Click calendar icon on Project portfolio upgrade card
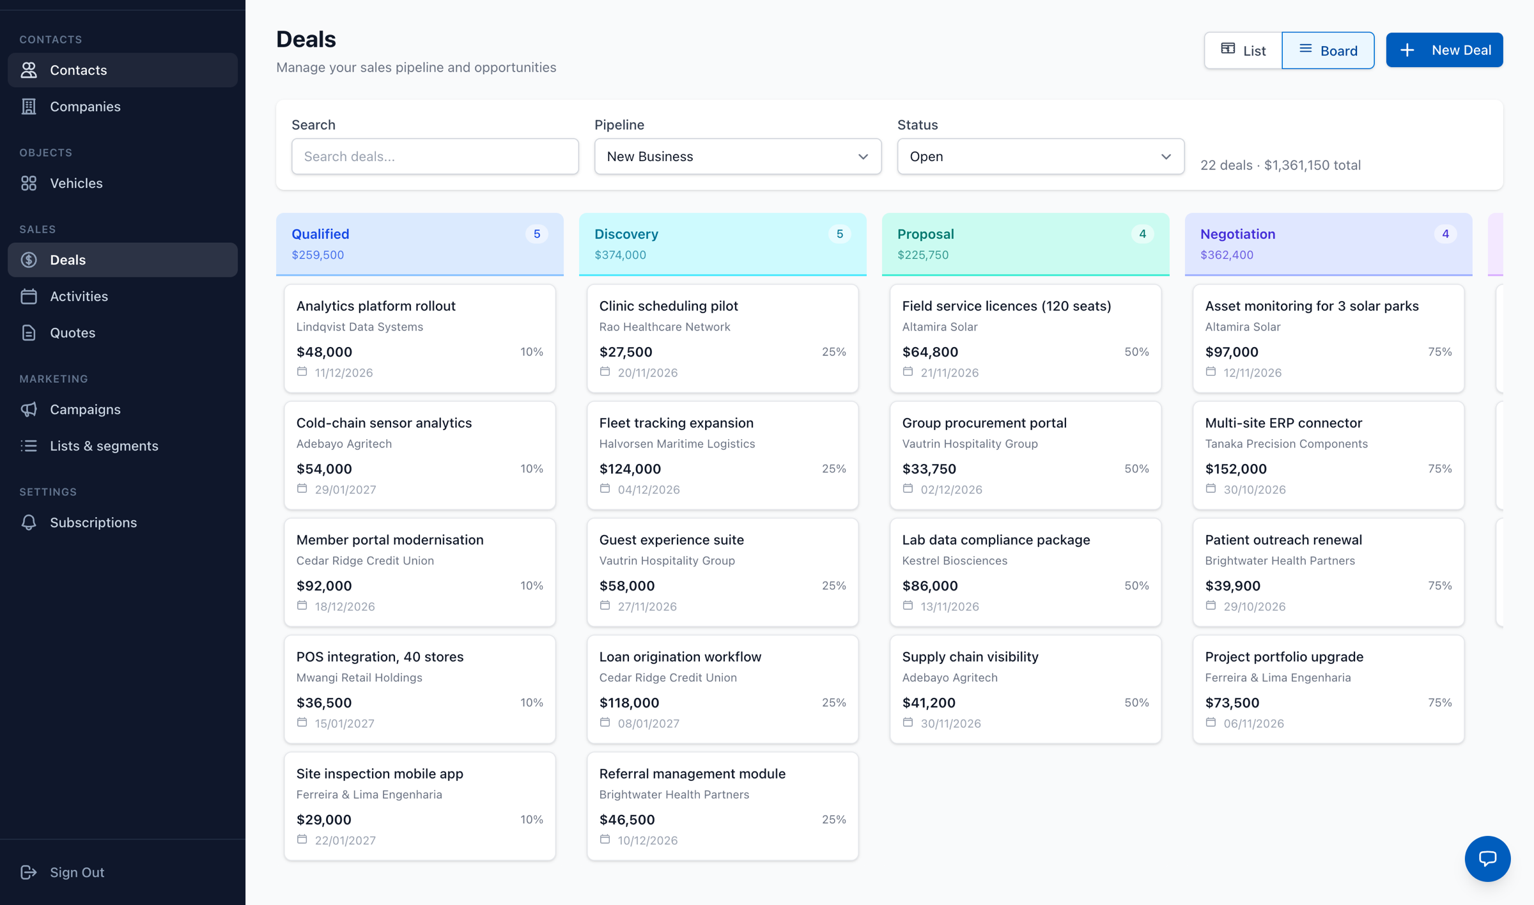 pos(1211,722)
